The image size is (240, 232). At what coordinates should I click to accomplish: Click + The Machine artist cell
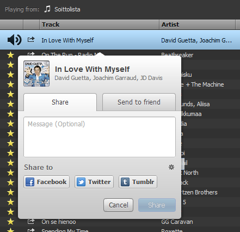click(202, 84)
